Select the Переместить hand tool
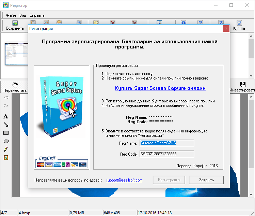255x216 pixels. click(x=15, y=85)
